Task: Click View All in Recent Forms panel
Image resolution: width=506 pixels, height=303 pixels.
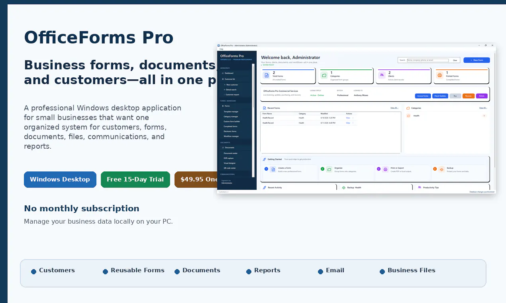Action: pos(394,108)
